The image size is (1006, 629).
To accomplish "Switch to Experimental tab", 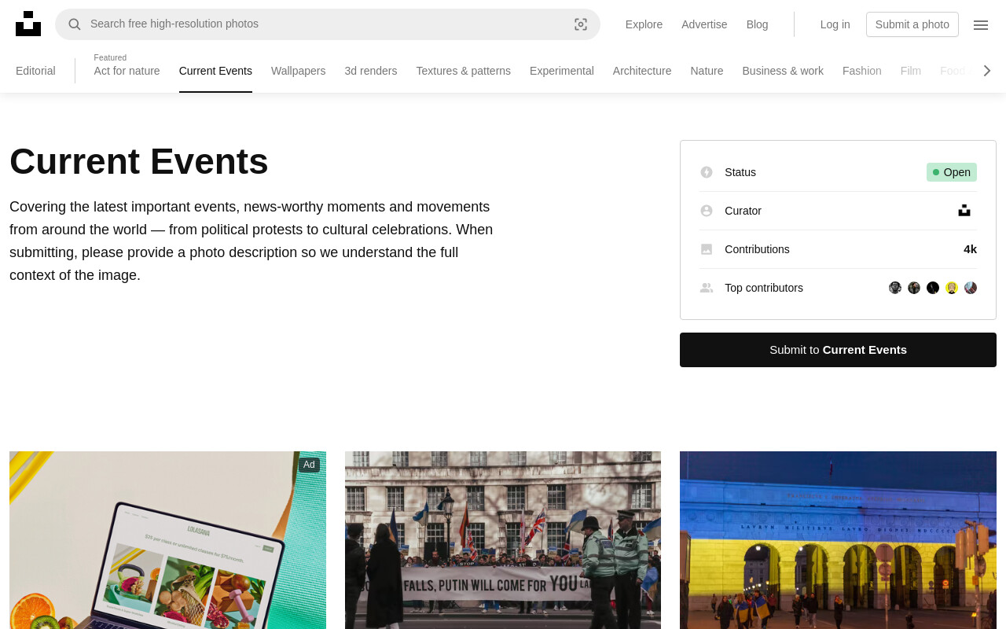I will tap(561, 71).
